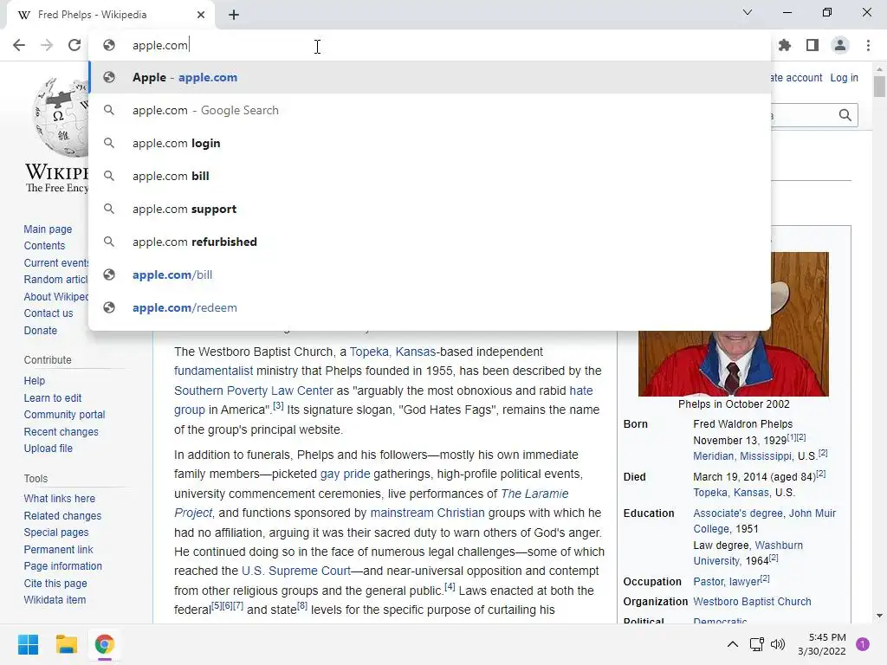887x665 pixels.
Task: Open Chrome's three-dot menu
Action: click(868, 45)
